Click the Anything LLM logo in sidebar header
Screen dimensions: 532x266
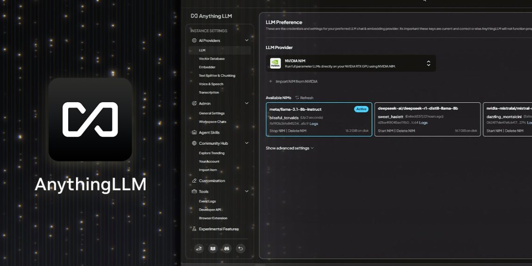[x=211, y=16]
